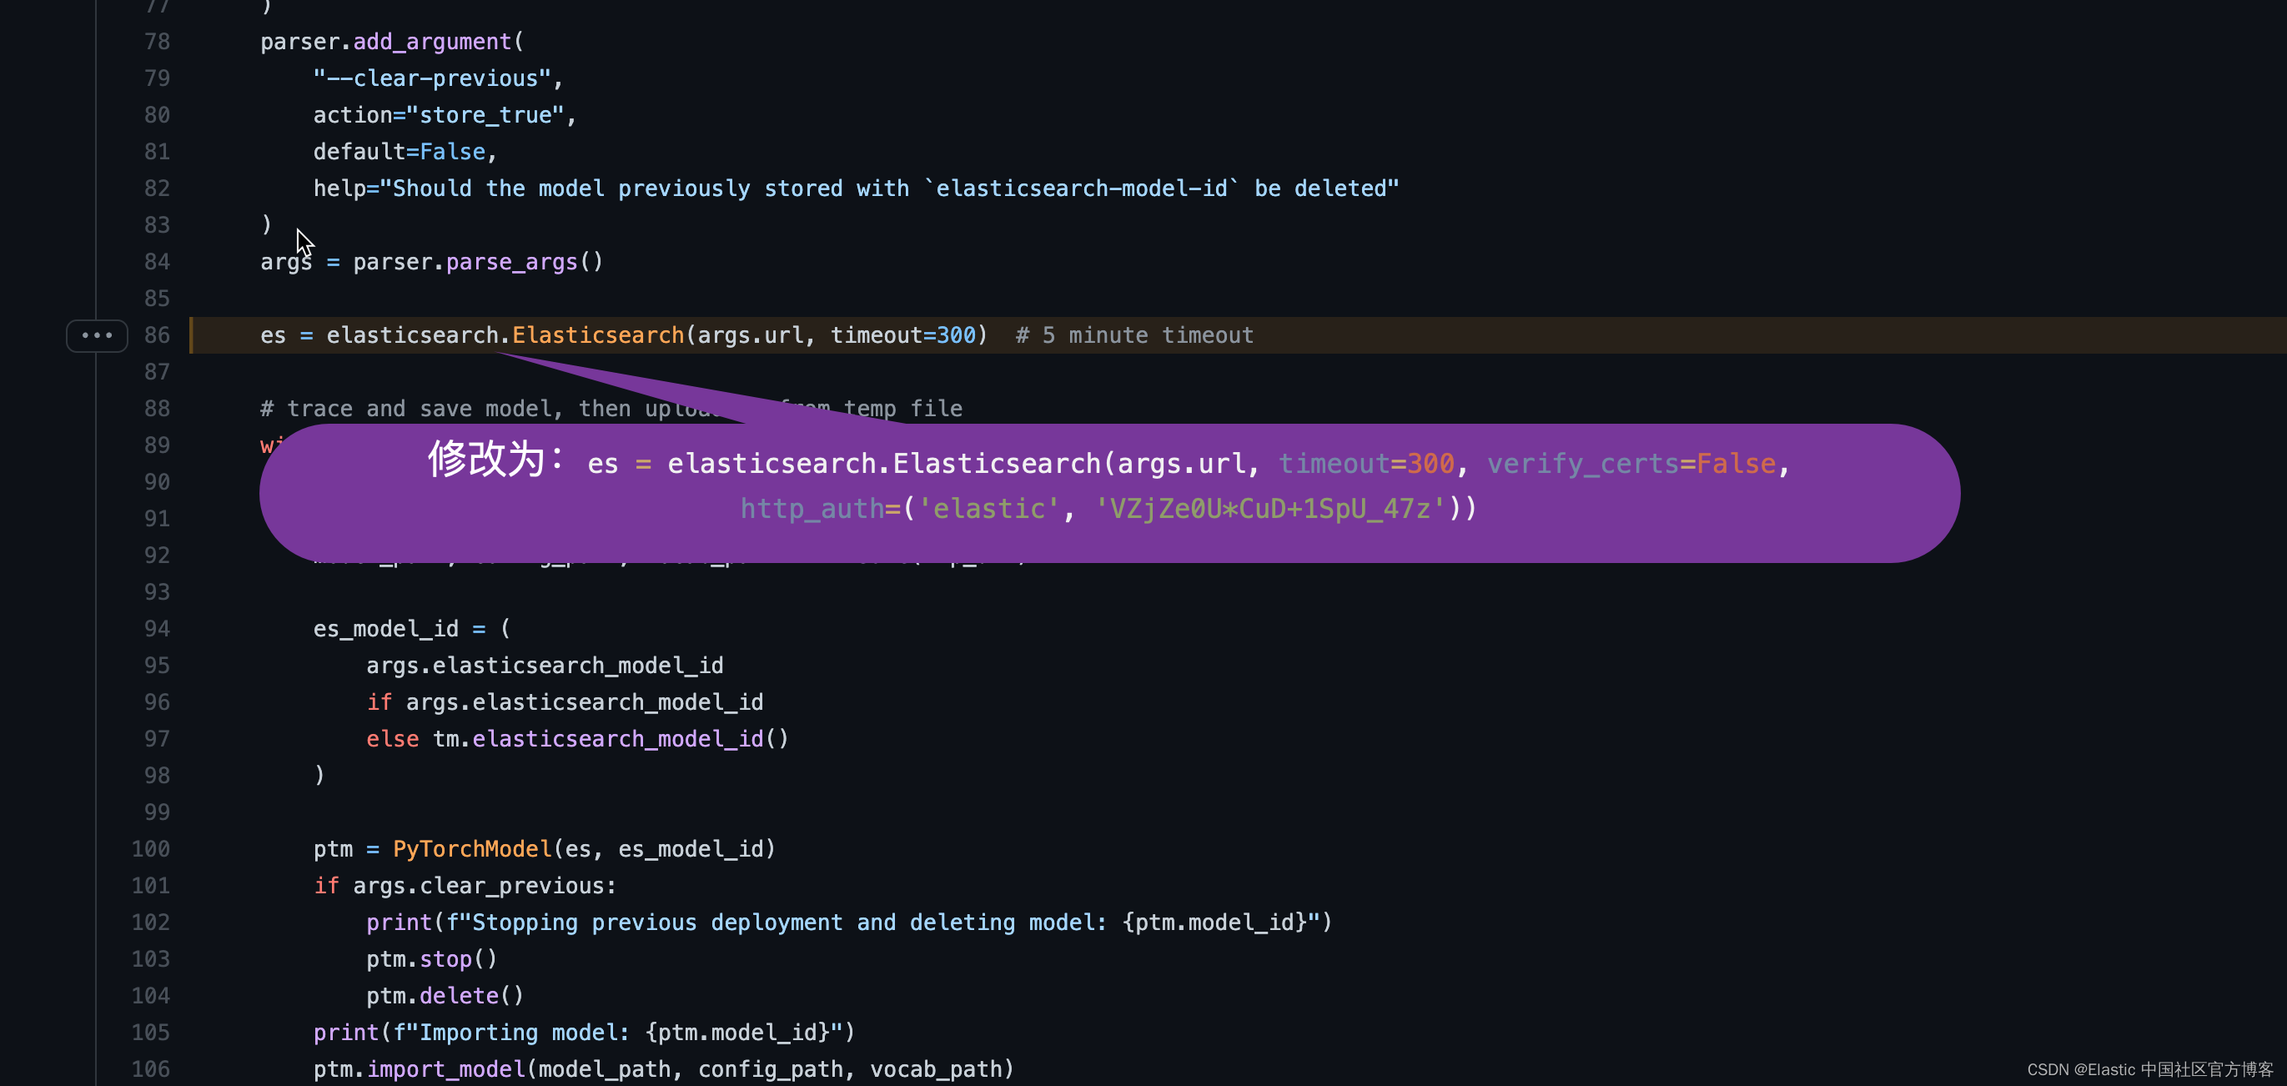2287x1086 pixels.
Task: Open the line 86 ellipsis actions menu
Action: [x=97, y=335]
